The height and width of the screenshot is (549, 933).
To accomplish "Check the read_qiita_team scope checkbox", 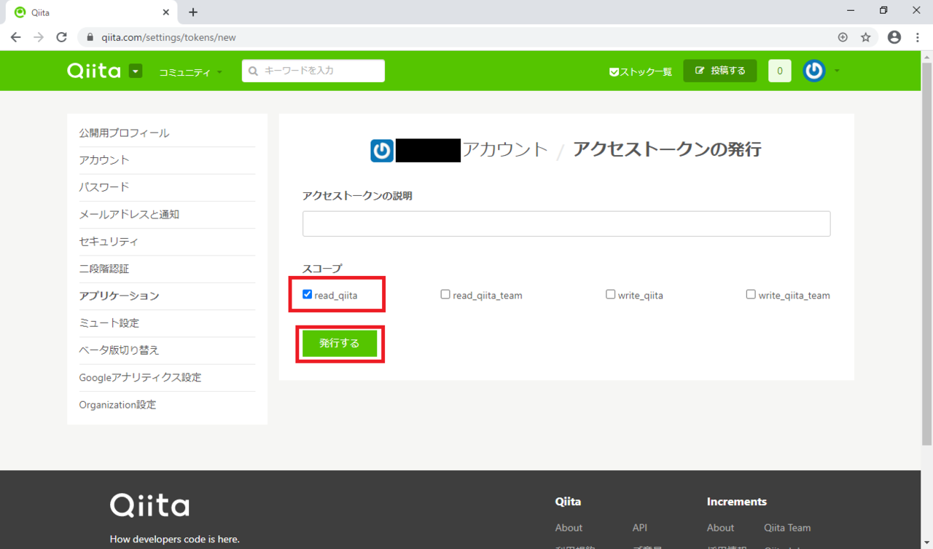I will (x=445, y=295).
